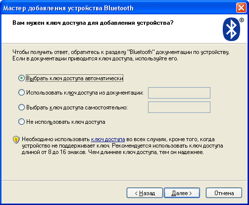Click the passkey length recommendation text

tap(122, 146)
